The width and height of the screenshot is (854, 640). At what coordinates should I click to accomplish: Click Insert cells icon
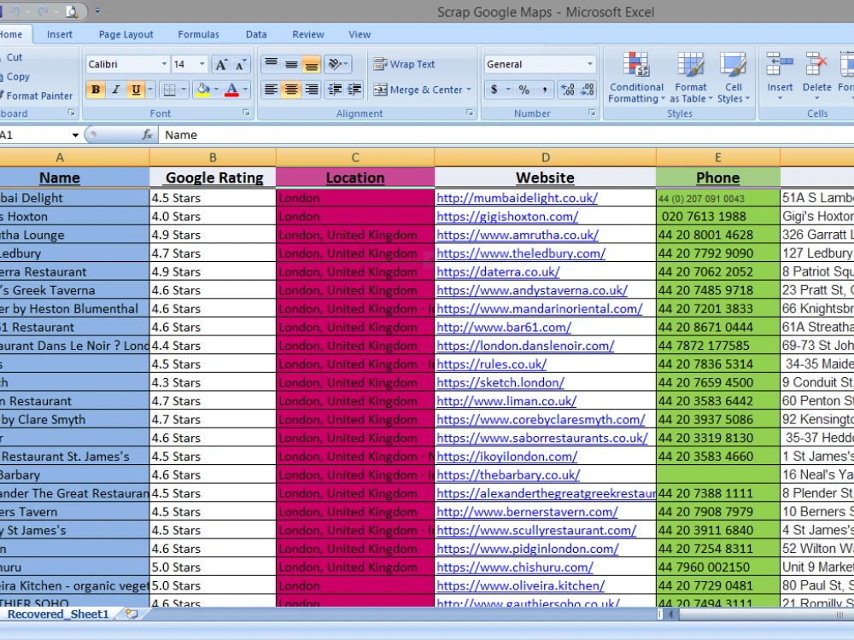pyautogui.click(x=780, y=64)
